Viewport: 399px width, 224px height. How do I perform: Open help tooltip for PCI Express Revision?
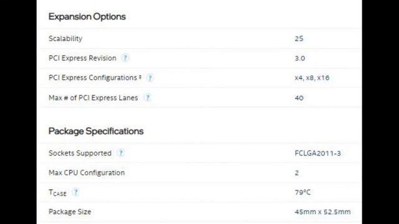click(125, 58)
